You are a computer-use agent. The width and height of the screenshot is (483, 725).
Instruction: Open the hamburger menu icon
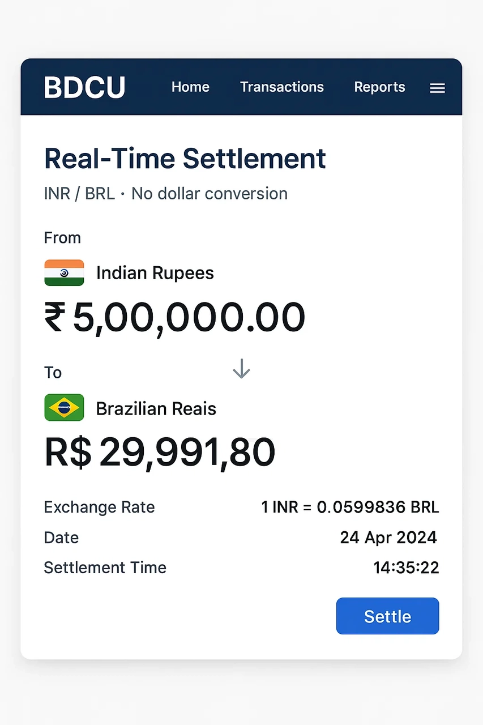coord(437,88)
